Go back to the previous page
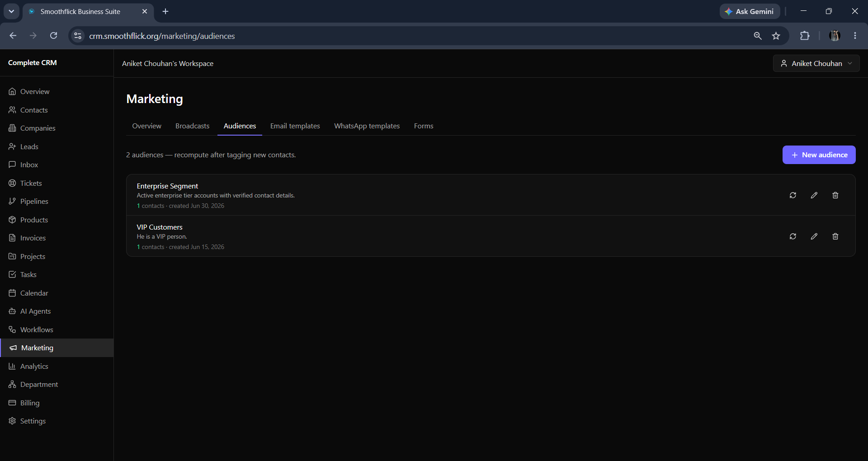868x461 pixels. [x=13, y=36]
